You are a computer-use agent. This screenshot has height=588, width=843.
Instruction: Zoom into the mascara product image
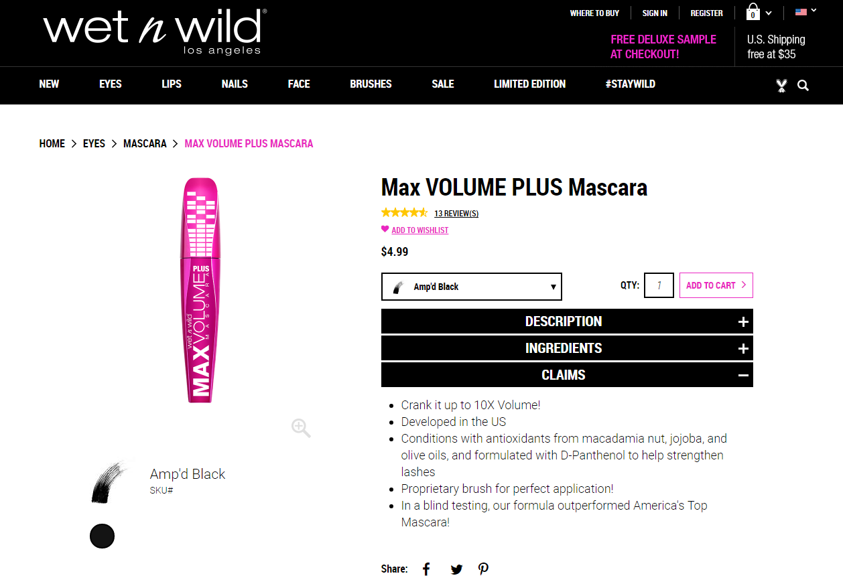pos(301,428)
